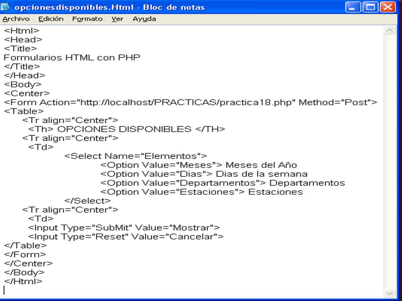Click the </Body> closing tag line
The height and width of the screenshot is (301, 402).
tap(24, 272)
